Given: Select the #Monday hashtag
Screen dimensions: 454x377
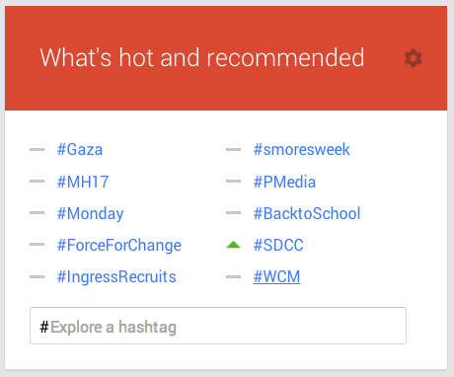Looking at the screenshot, I should [90, 214].
